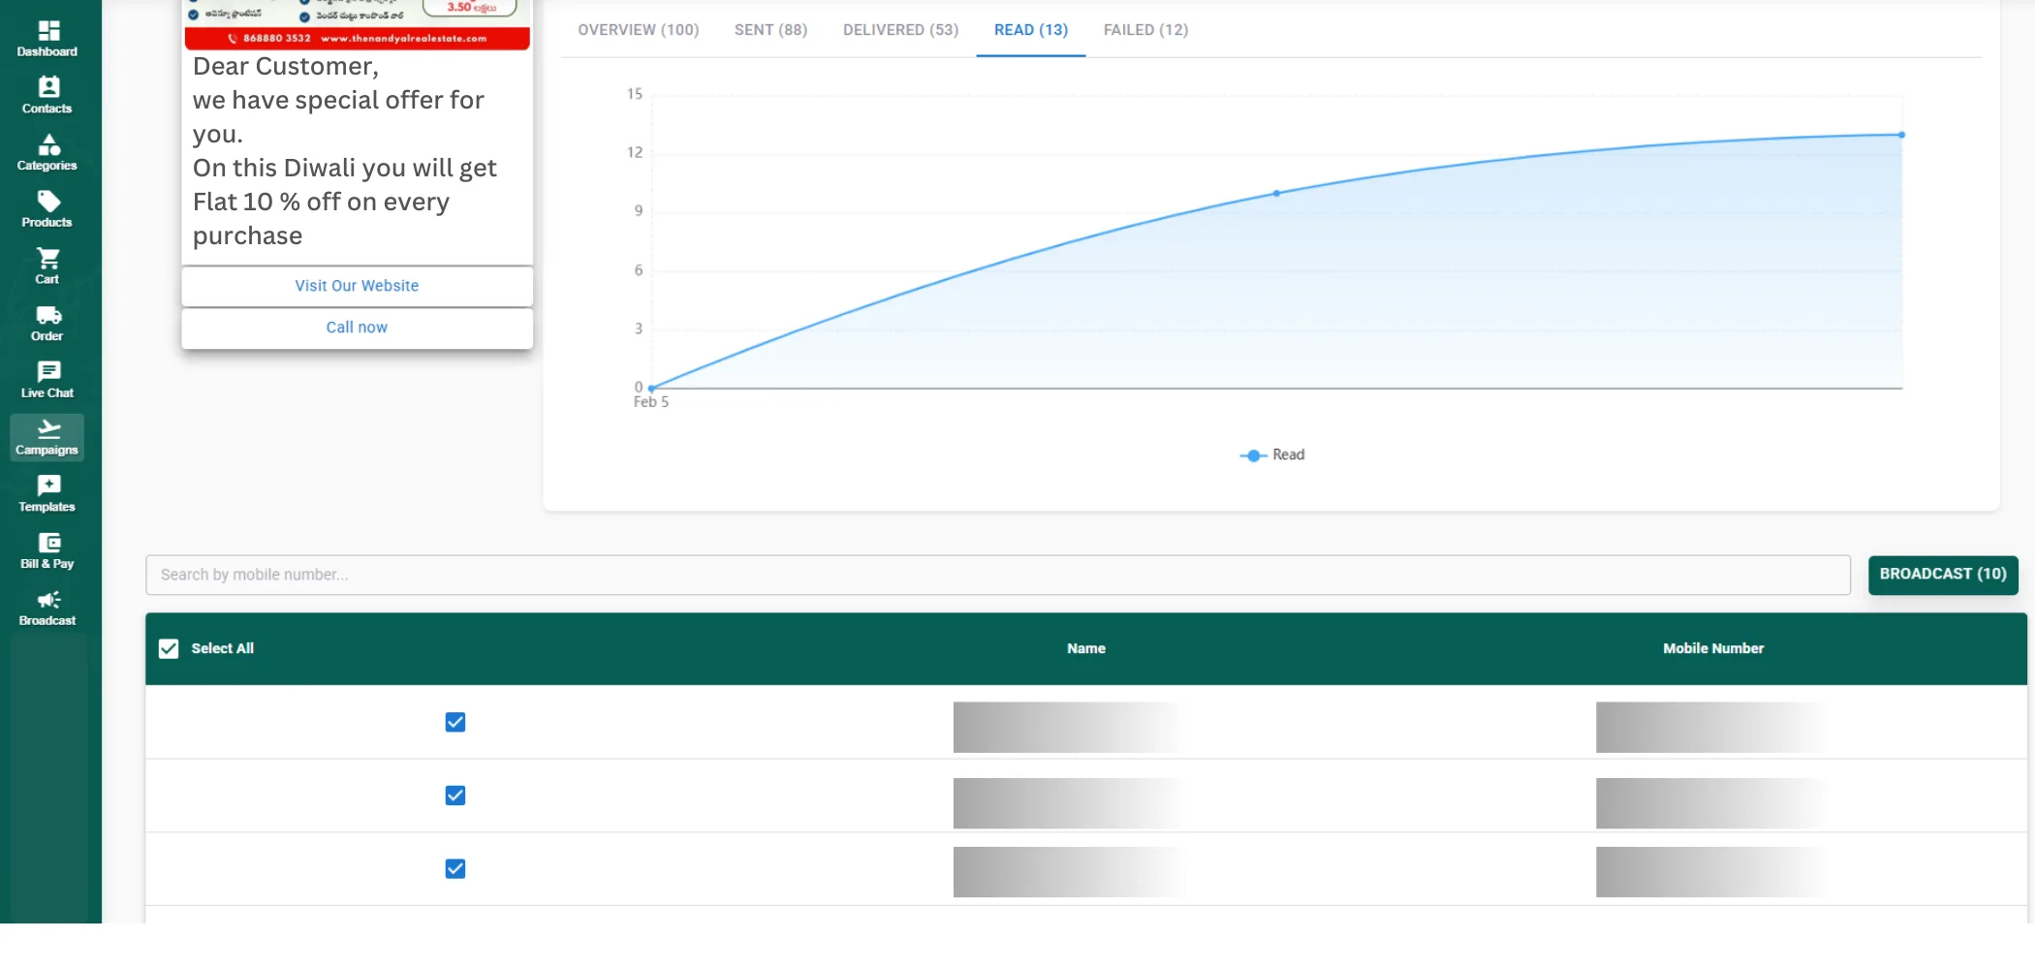The image size is (2035, 969).
Task: Select Campaigns in the sidebar
Action: 47,437
